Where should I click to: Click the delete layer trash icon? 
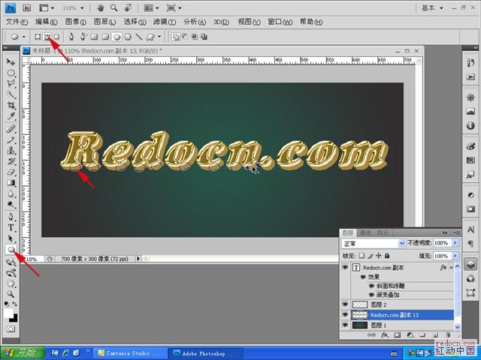point(446,335)
